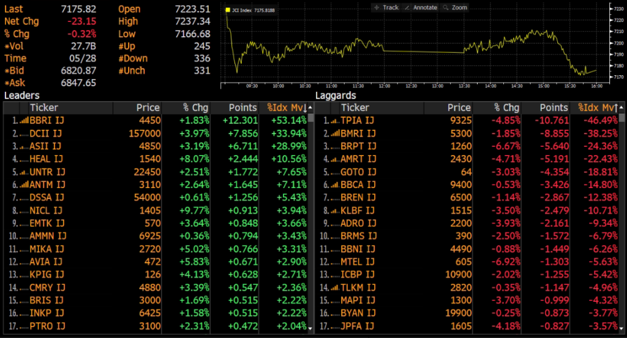
Task: Select BYAN IJ ticker in Laggards
Action: point(358,313)
